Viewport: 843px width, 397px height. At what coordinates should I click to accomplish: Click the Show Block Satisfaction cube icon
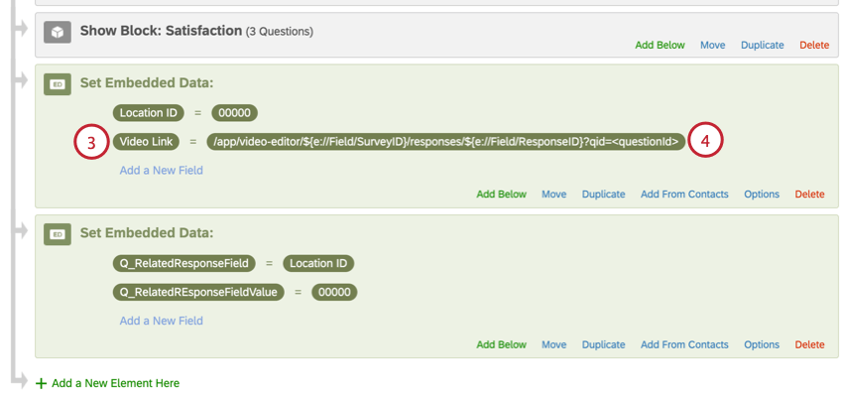click(57, 33)
